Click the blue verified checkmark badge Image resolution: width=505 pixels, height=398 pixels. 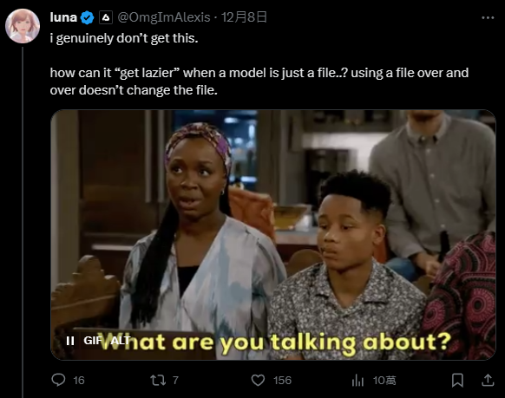pyautogui.click(x=87, y=17)
